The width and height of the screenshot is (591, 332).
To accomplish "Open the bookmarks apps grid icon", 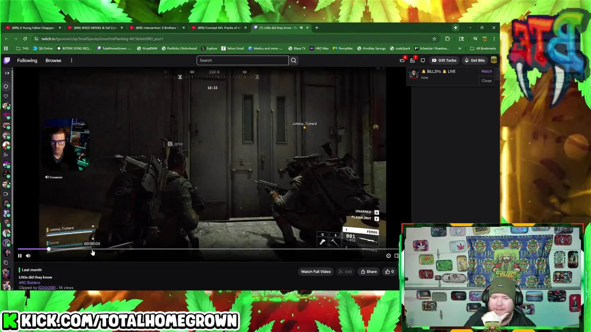I will point(6,48).
